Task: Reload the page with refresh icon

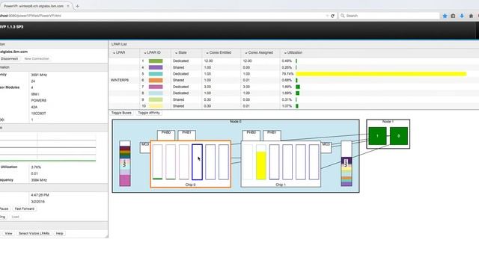Action: pyautogui.click(x=332, y=16)
